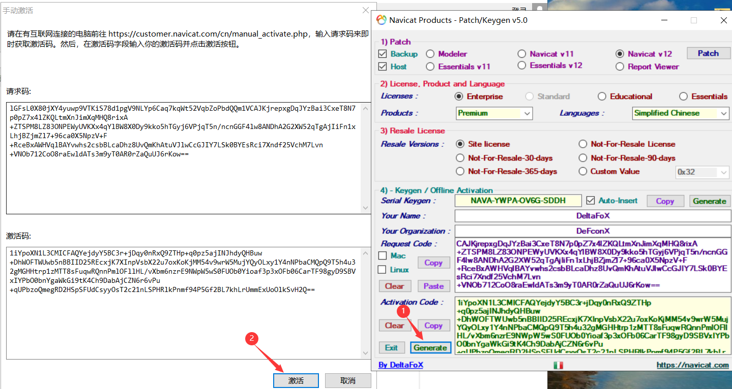This screenshot has height=389, width=732.
Task: Select Not-For-Resale License option
Action: pyautogui.click(x=583, y=144)
